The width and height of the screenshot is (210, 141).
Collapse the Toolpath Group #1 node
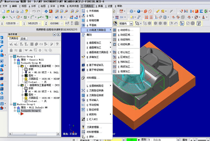click(x=15, y=63)
